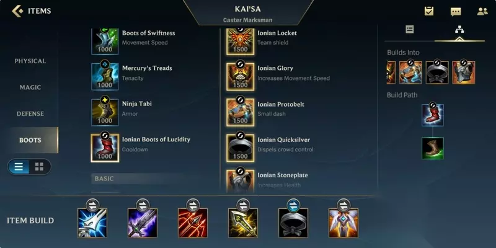Image resolution: width=496 pixels, height=248 pixels.
Task: Swap the first item build slot
Action: pos(92,205)
